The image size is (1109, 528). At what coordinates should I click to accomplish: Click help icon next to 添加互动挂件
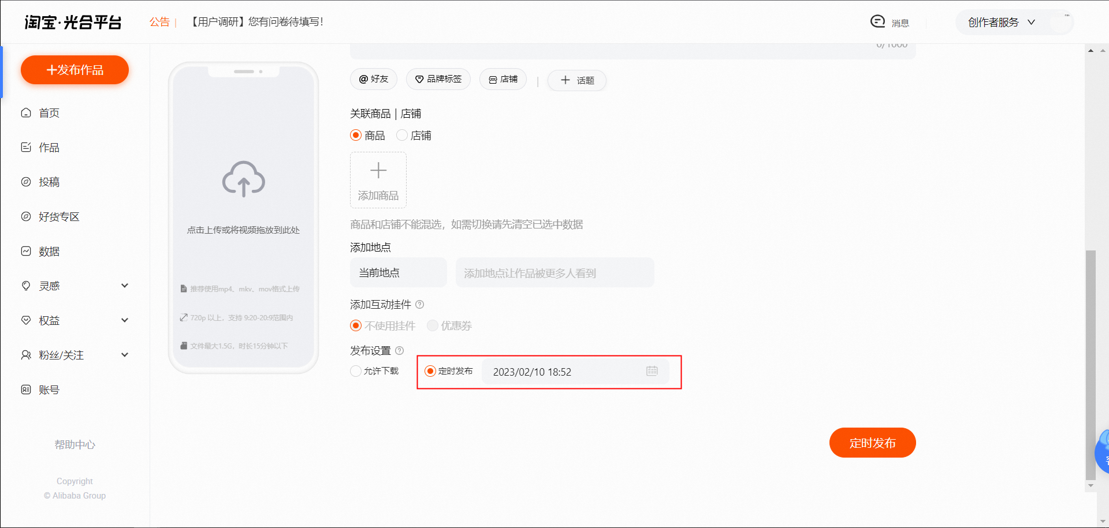(420, 305)
